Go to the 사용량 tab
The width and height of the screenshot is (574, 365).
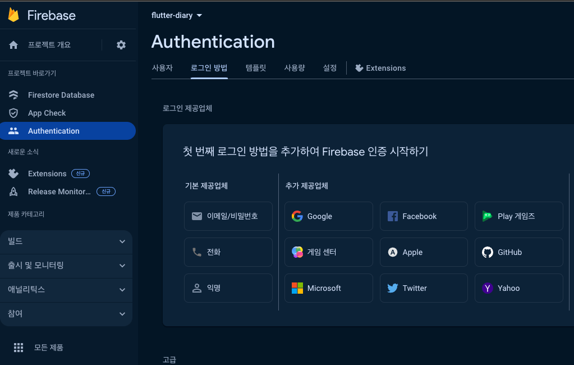click(x=295, y=68)
